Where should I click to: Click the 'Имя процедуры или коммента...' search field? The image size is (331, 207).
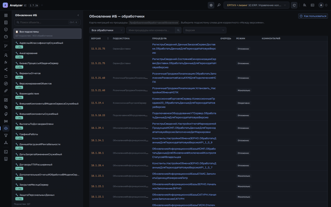[x=151, y=30]
